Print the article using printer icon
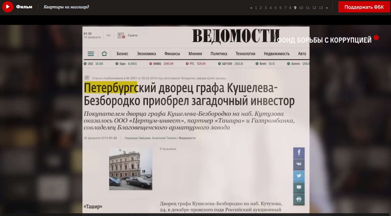 click(x=299, y=199)
